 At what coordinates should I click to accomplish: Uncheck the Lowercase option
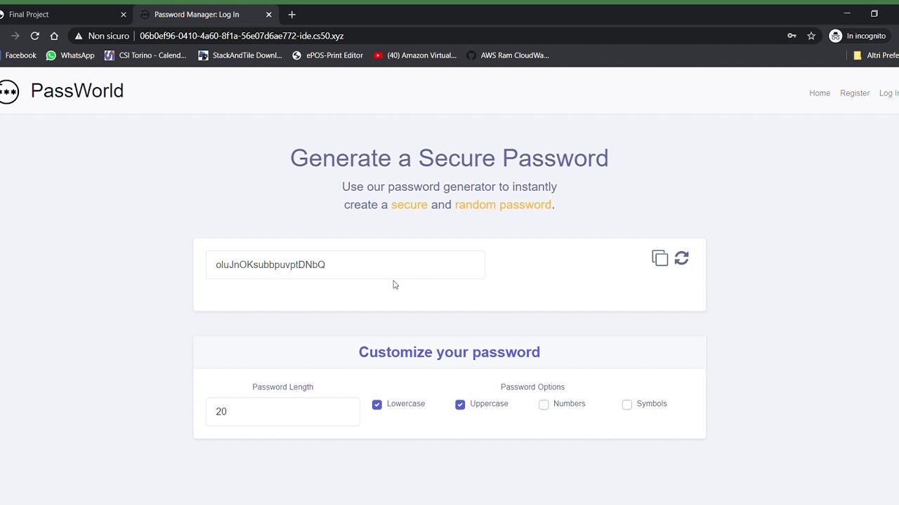[377, 405]
